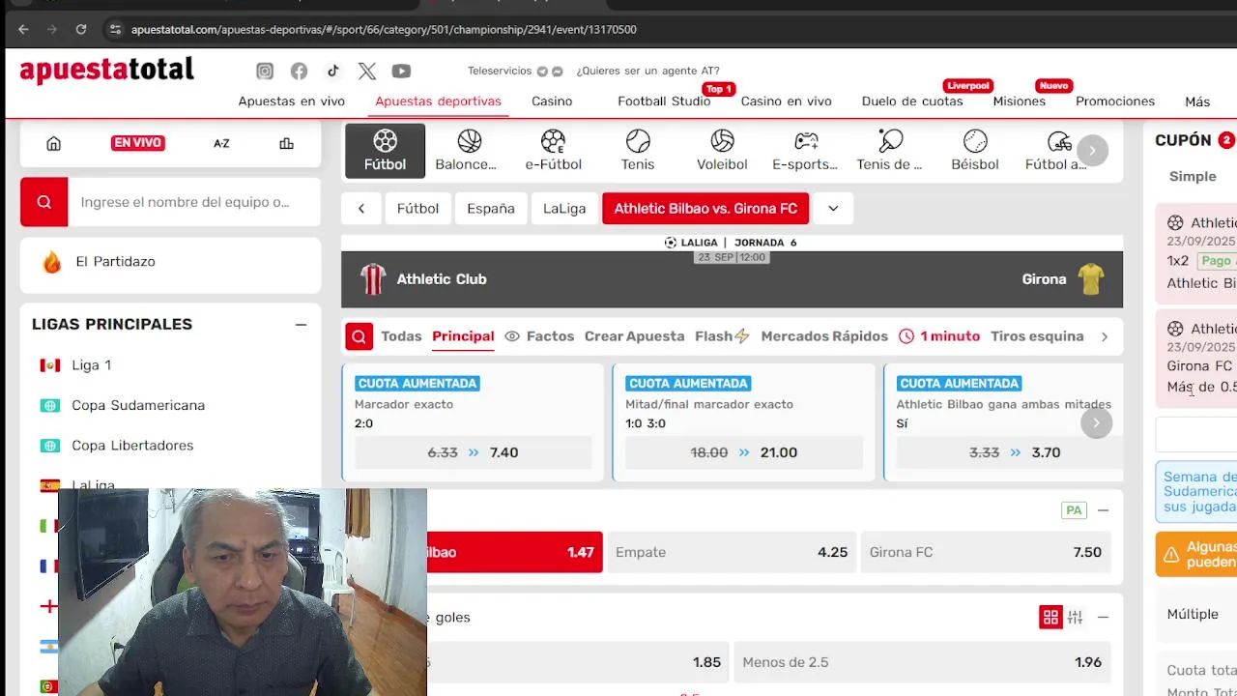Click the Fútbol breadcrumb button
Image resolution: width=1237 pixels, height=696 pixels.
417,208
